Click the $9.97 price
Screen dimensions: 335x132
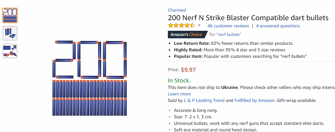click(x=188, y=70)
